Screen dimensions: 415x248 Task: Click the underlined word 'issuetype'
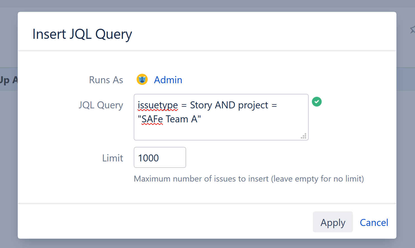pyautogui.click(x=158, y=105)
